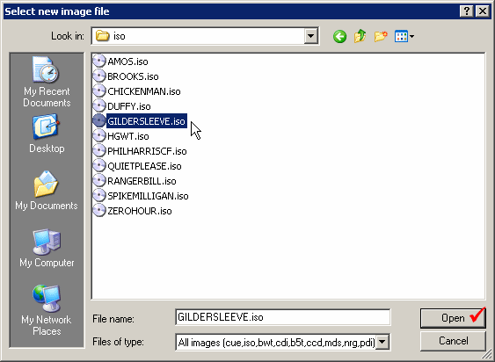This screenshot has height=362, width=495.
Task: Select the My Computer sidebar icon
Action: coord(47,248)
